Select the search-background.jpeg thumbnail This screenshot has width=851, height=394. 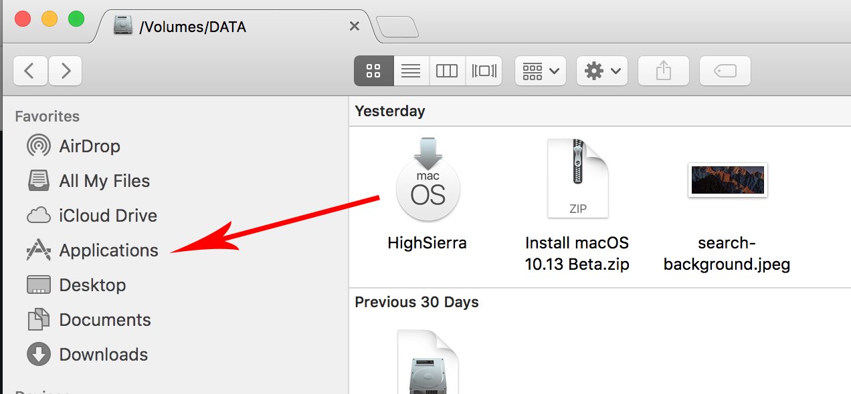tap(727, 180)
